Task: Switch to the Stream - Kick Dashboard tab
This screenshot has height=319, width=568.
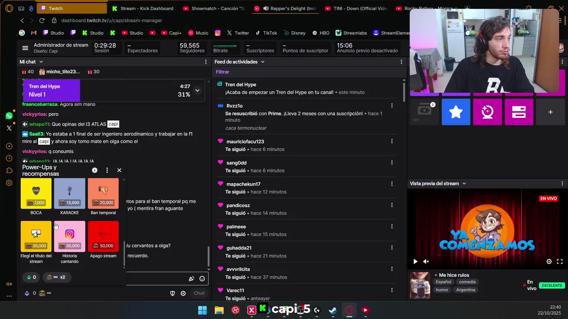Action: [x=142, y=8]
